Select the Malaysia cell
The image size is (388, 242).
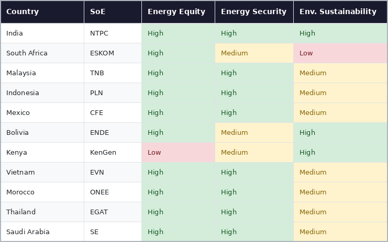(42, 73)
